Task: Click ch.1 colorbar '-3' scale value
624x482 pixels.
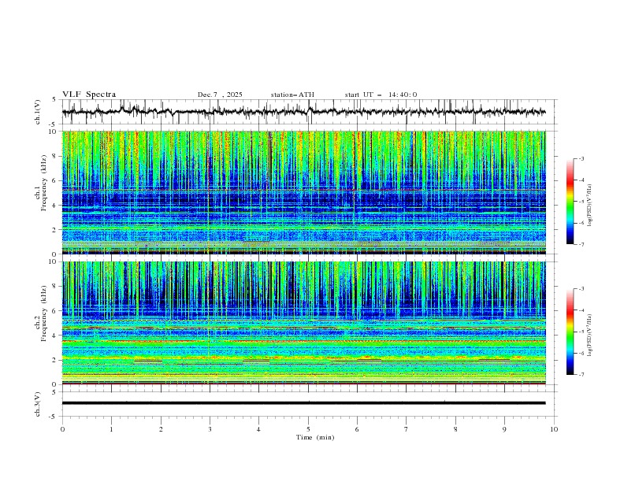Action: (x=581, y=158)
